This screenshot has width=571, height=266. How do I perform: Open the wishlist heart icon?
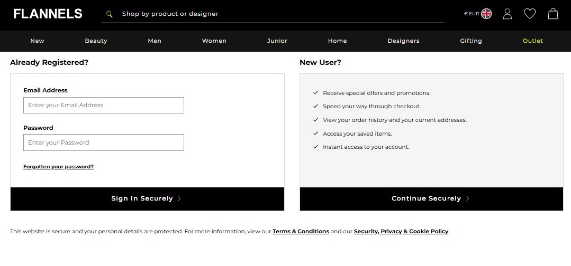[x=530, y=14]
